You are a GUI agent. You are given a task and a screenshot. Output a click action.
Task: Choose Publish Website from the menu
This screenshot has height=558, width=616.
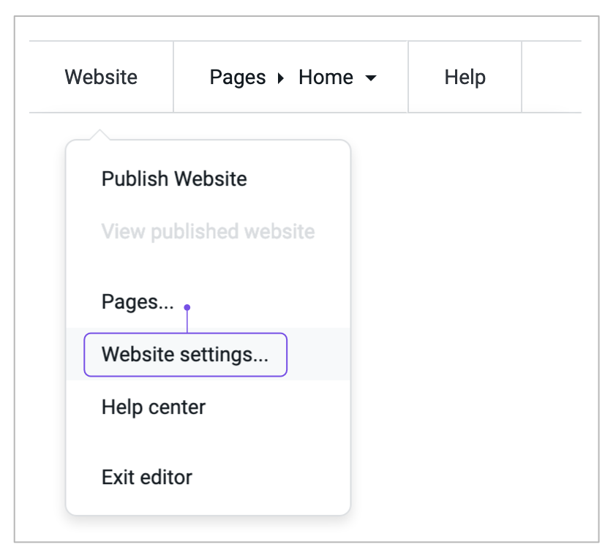click(x=174, y=179)
